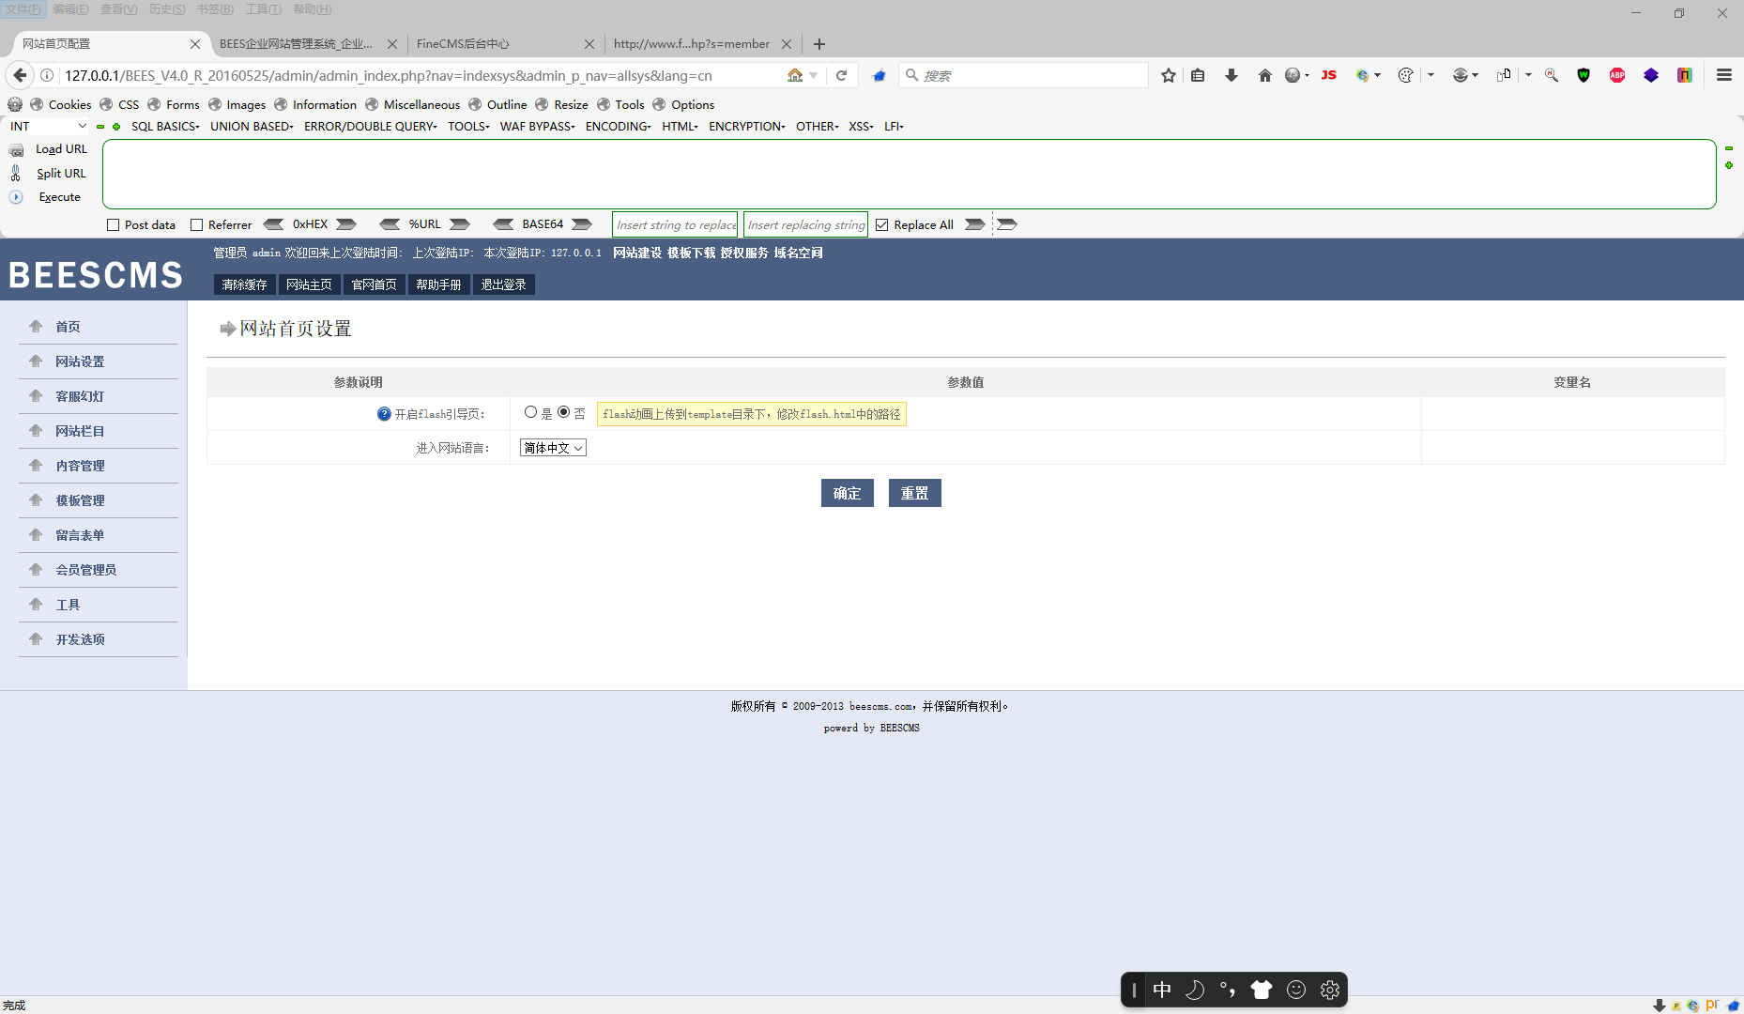Select the 是 radio button for flash引导页

(x=530, y=411)
